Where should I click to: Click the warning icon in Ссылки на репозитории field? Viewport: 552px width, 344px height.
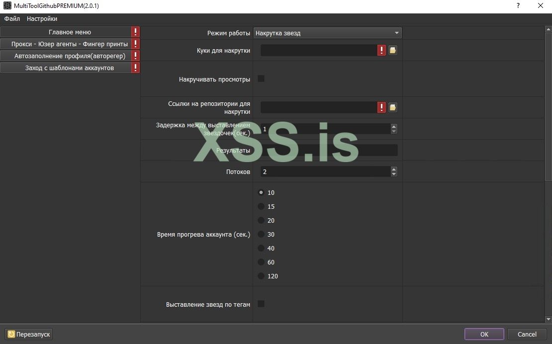pyautogui.click(x=381, y=107)
